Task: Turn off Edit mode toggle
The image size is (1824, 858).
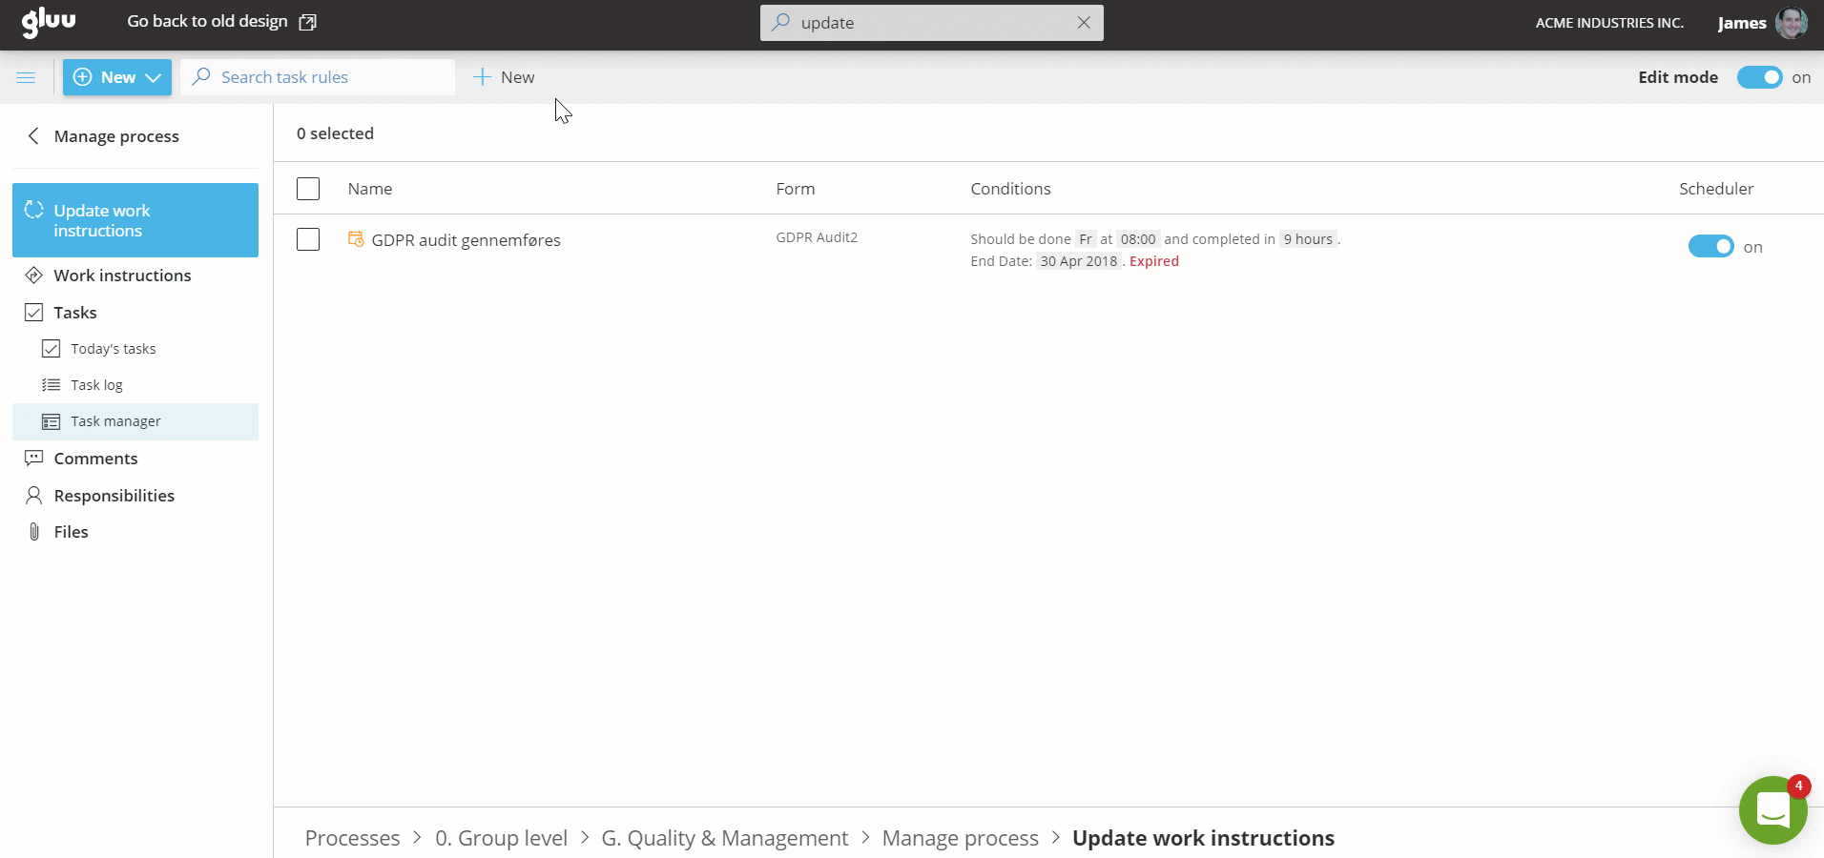Action: (1759, 77)
